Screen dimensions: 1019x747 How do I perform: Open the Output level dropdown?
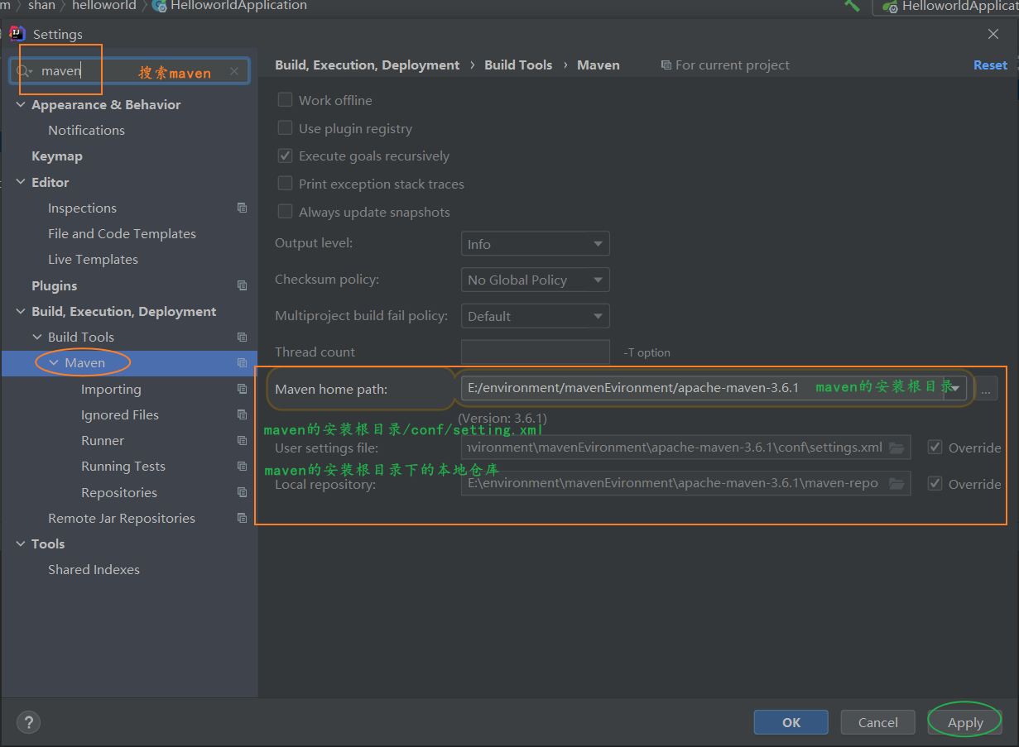535,244
